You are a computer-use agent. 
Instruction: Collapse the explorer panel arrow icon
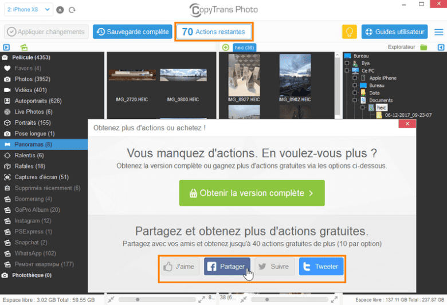click(441, 47)
